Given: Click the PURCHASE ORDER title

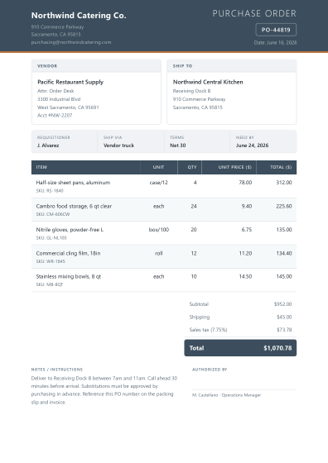Looking at the screenshot, I should point(254,13).
